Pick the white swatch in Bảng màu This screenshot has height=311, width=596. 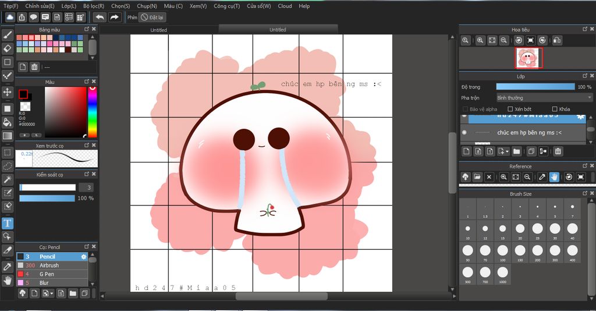tap(62, 50)
